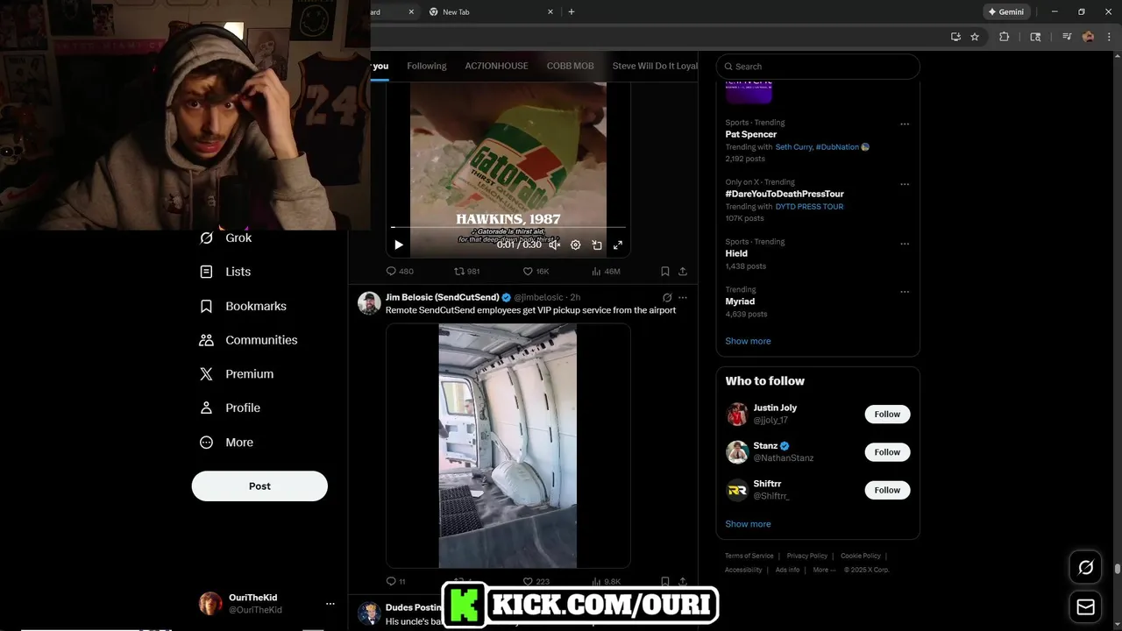Open Premium in the sidebar

click(x=237, y=374)
